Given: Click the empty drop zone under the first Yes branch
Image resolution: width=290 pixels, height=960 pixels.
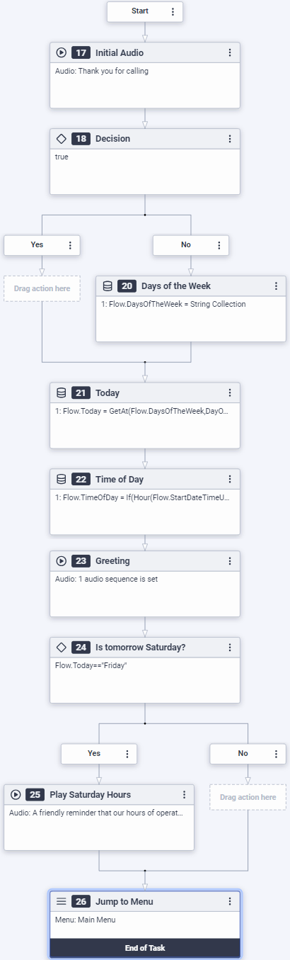Looking at the screenshot, I should [x=42, y=288].
